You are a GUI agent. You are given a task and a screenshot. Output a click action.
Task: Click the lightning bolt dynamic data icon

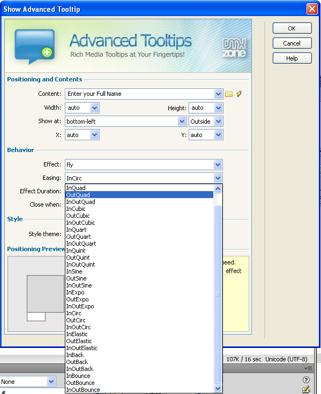click(x=239, y=94)
